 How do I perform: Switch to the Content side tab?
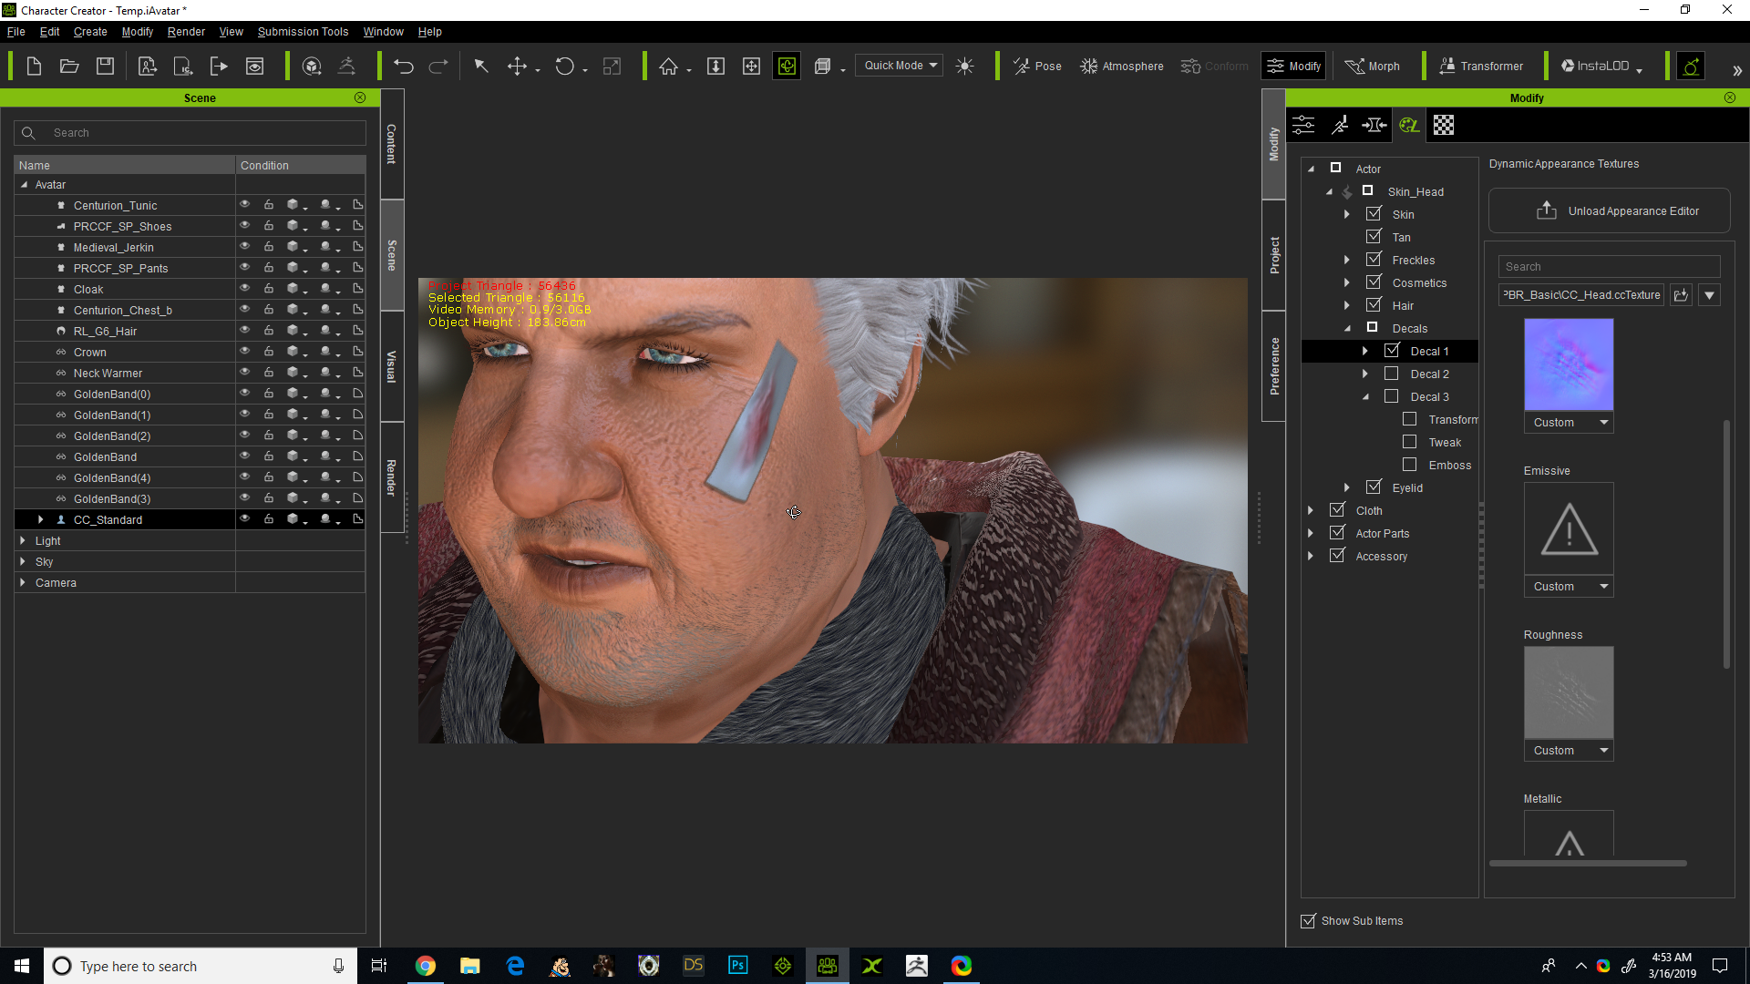coord(392,144)
